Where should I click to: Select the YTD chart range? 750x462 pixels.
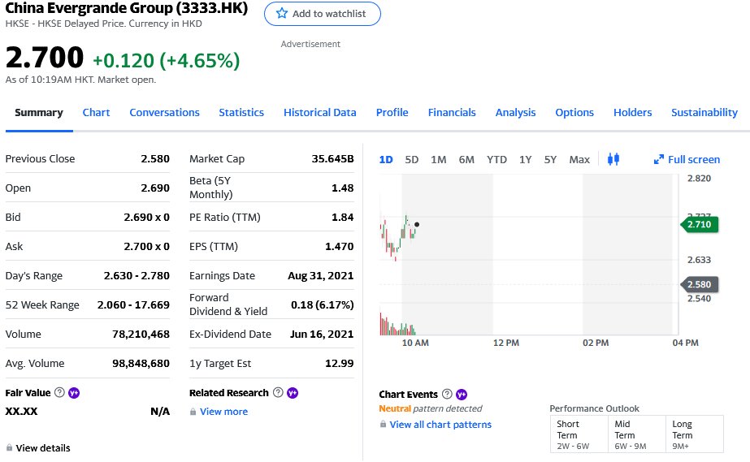coord(496,160)
